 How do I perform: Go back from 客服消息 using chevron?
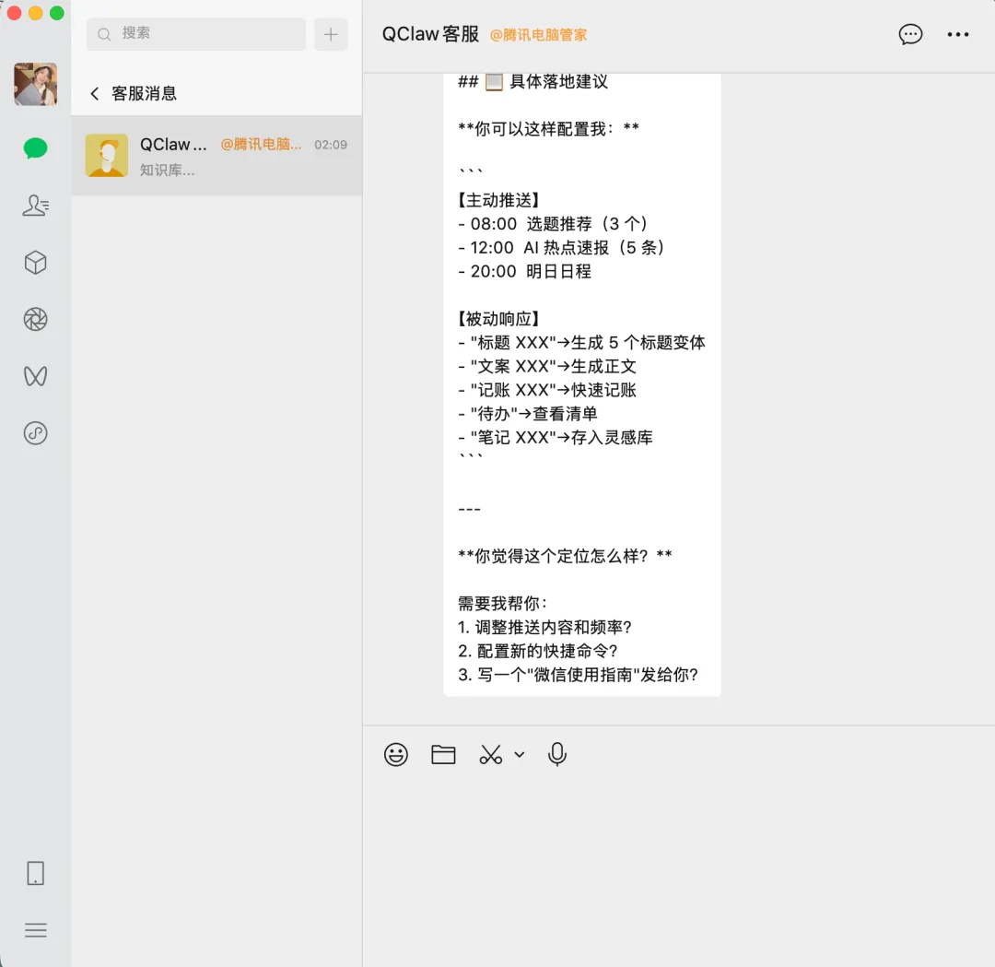coord(95,93)
